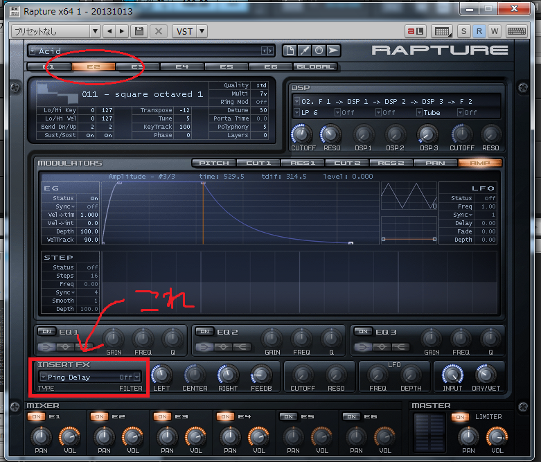Click the mixer E1 VOL knob
Image resolution: width=541 pixels, height=462 pixels.
(69, 437)
